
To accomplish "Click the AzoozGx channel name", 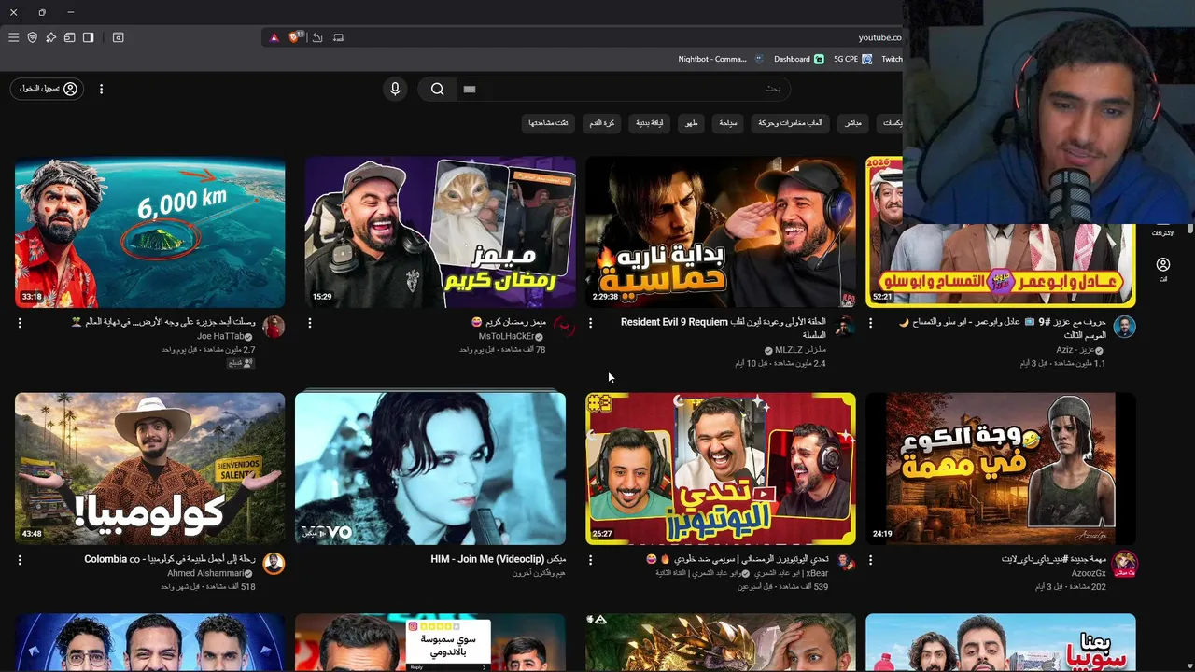I will [x=1089, y=573].
